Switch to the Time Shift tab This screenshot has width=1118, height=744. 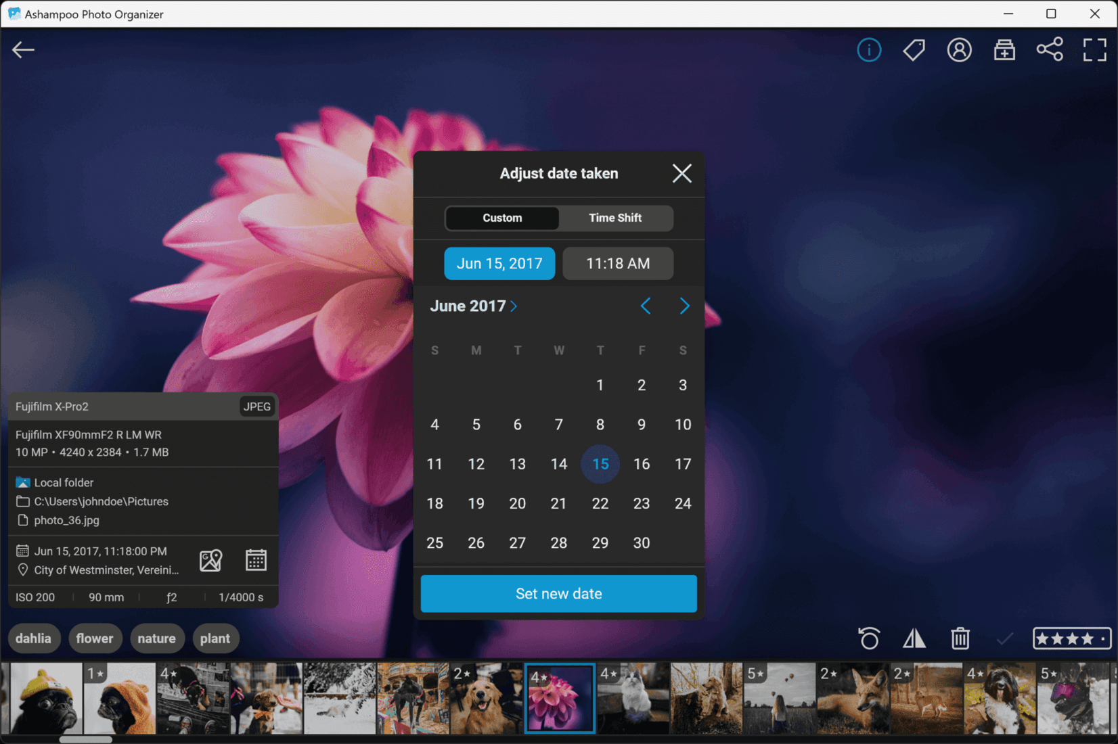pos(615,218)
